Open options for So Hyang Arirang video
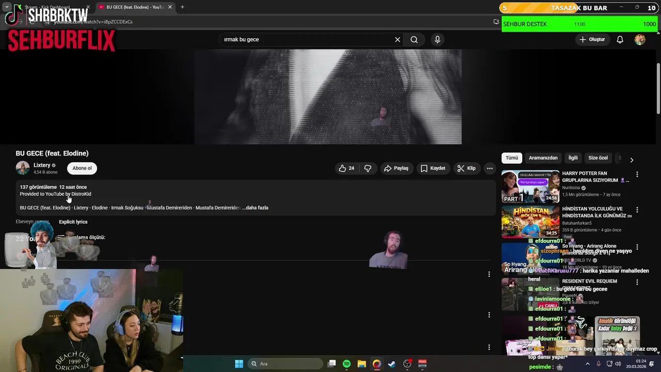Image resolution: width=661 pixels, height=372 pixels. pos(637,247)
